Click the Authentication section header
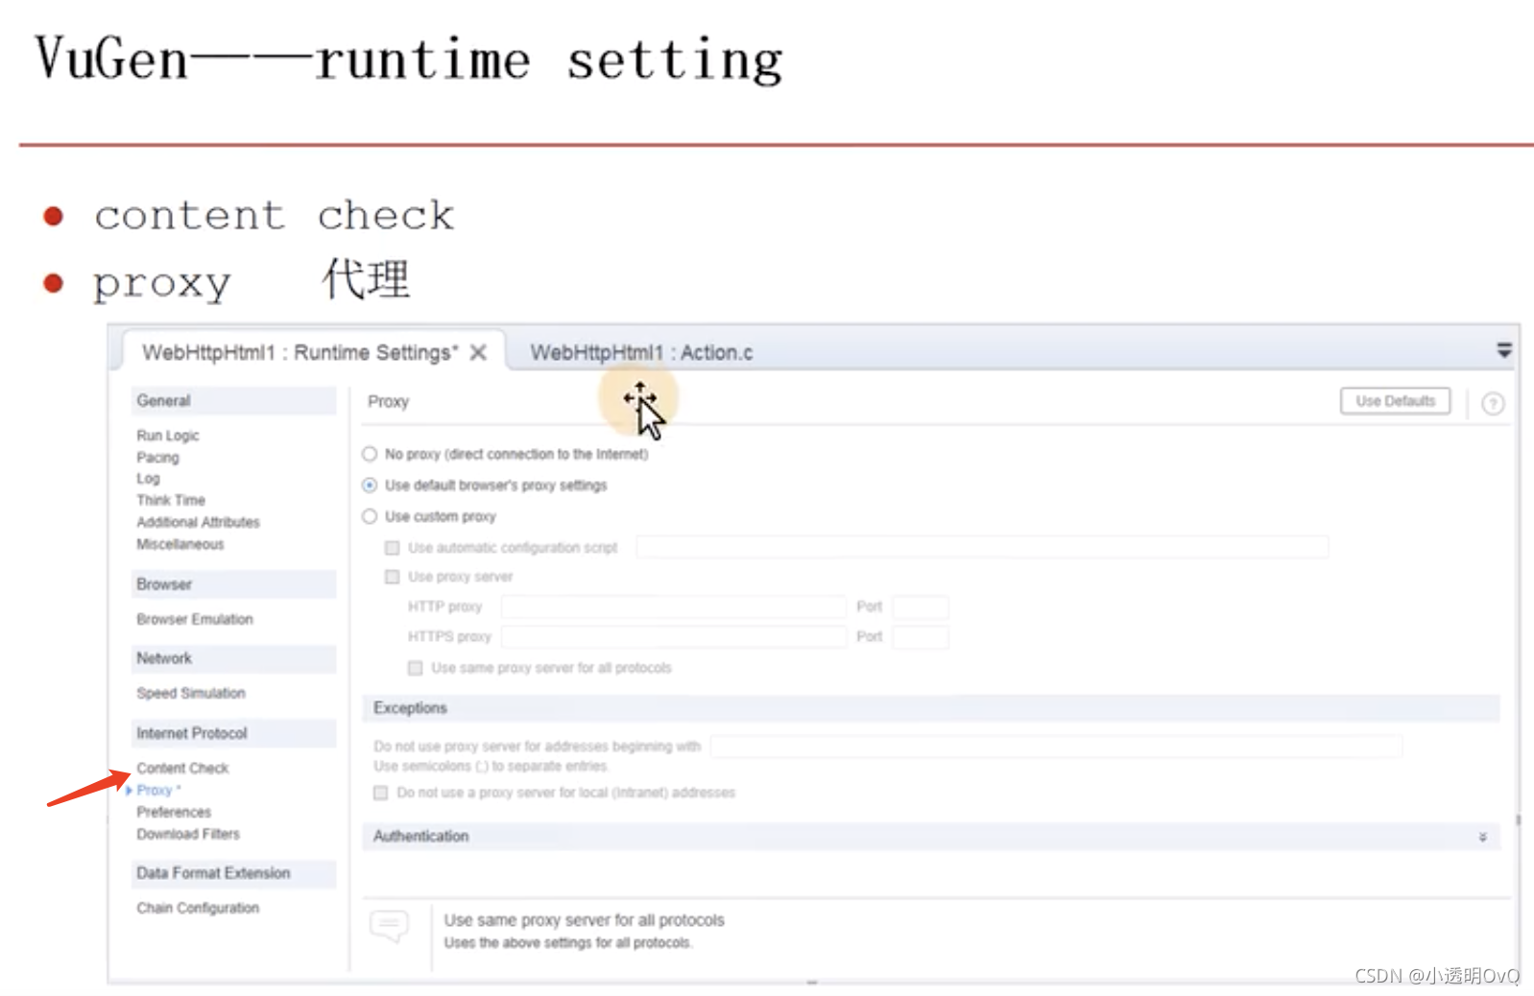1534x996 pixels. (930, 837)
